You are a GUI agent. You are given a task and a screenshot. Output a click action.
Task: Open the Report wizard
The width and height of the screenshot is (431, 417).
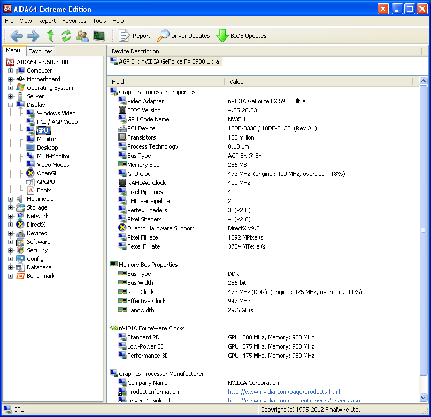[134, 36]
